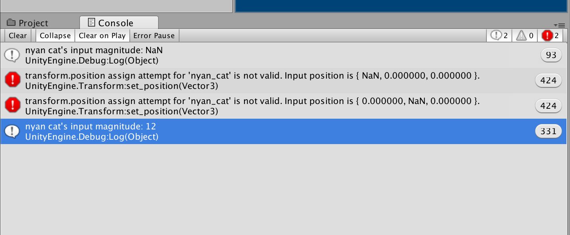Click the red error icon of first NaN position error
This screenshot has height=235, width=570.
pos(12,81)
